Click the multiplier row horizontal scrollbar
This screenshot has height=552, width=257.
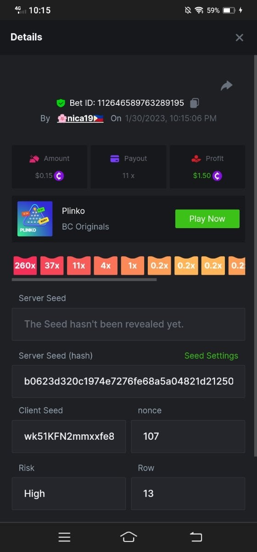(x=84, y=279)
